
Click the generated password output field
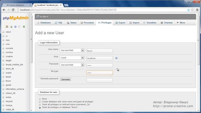pos(100,80)
